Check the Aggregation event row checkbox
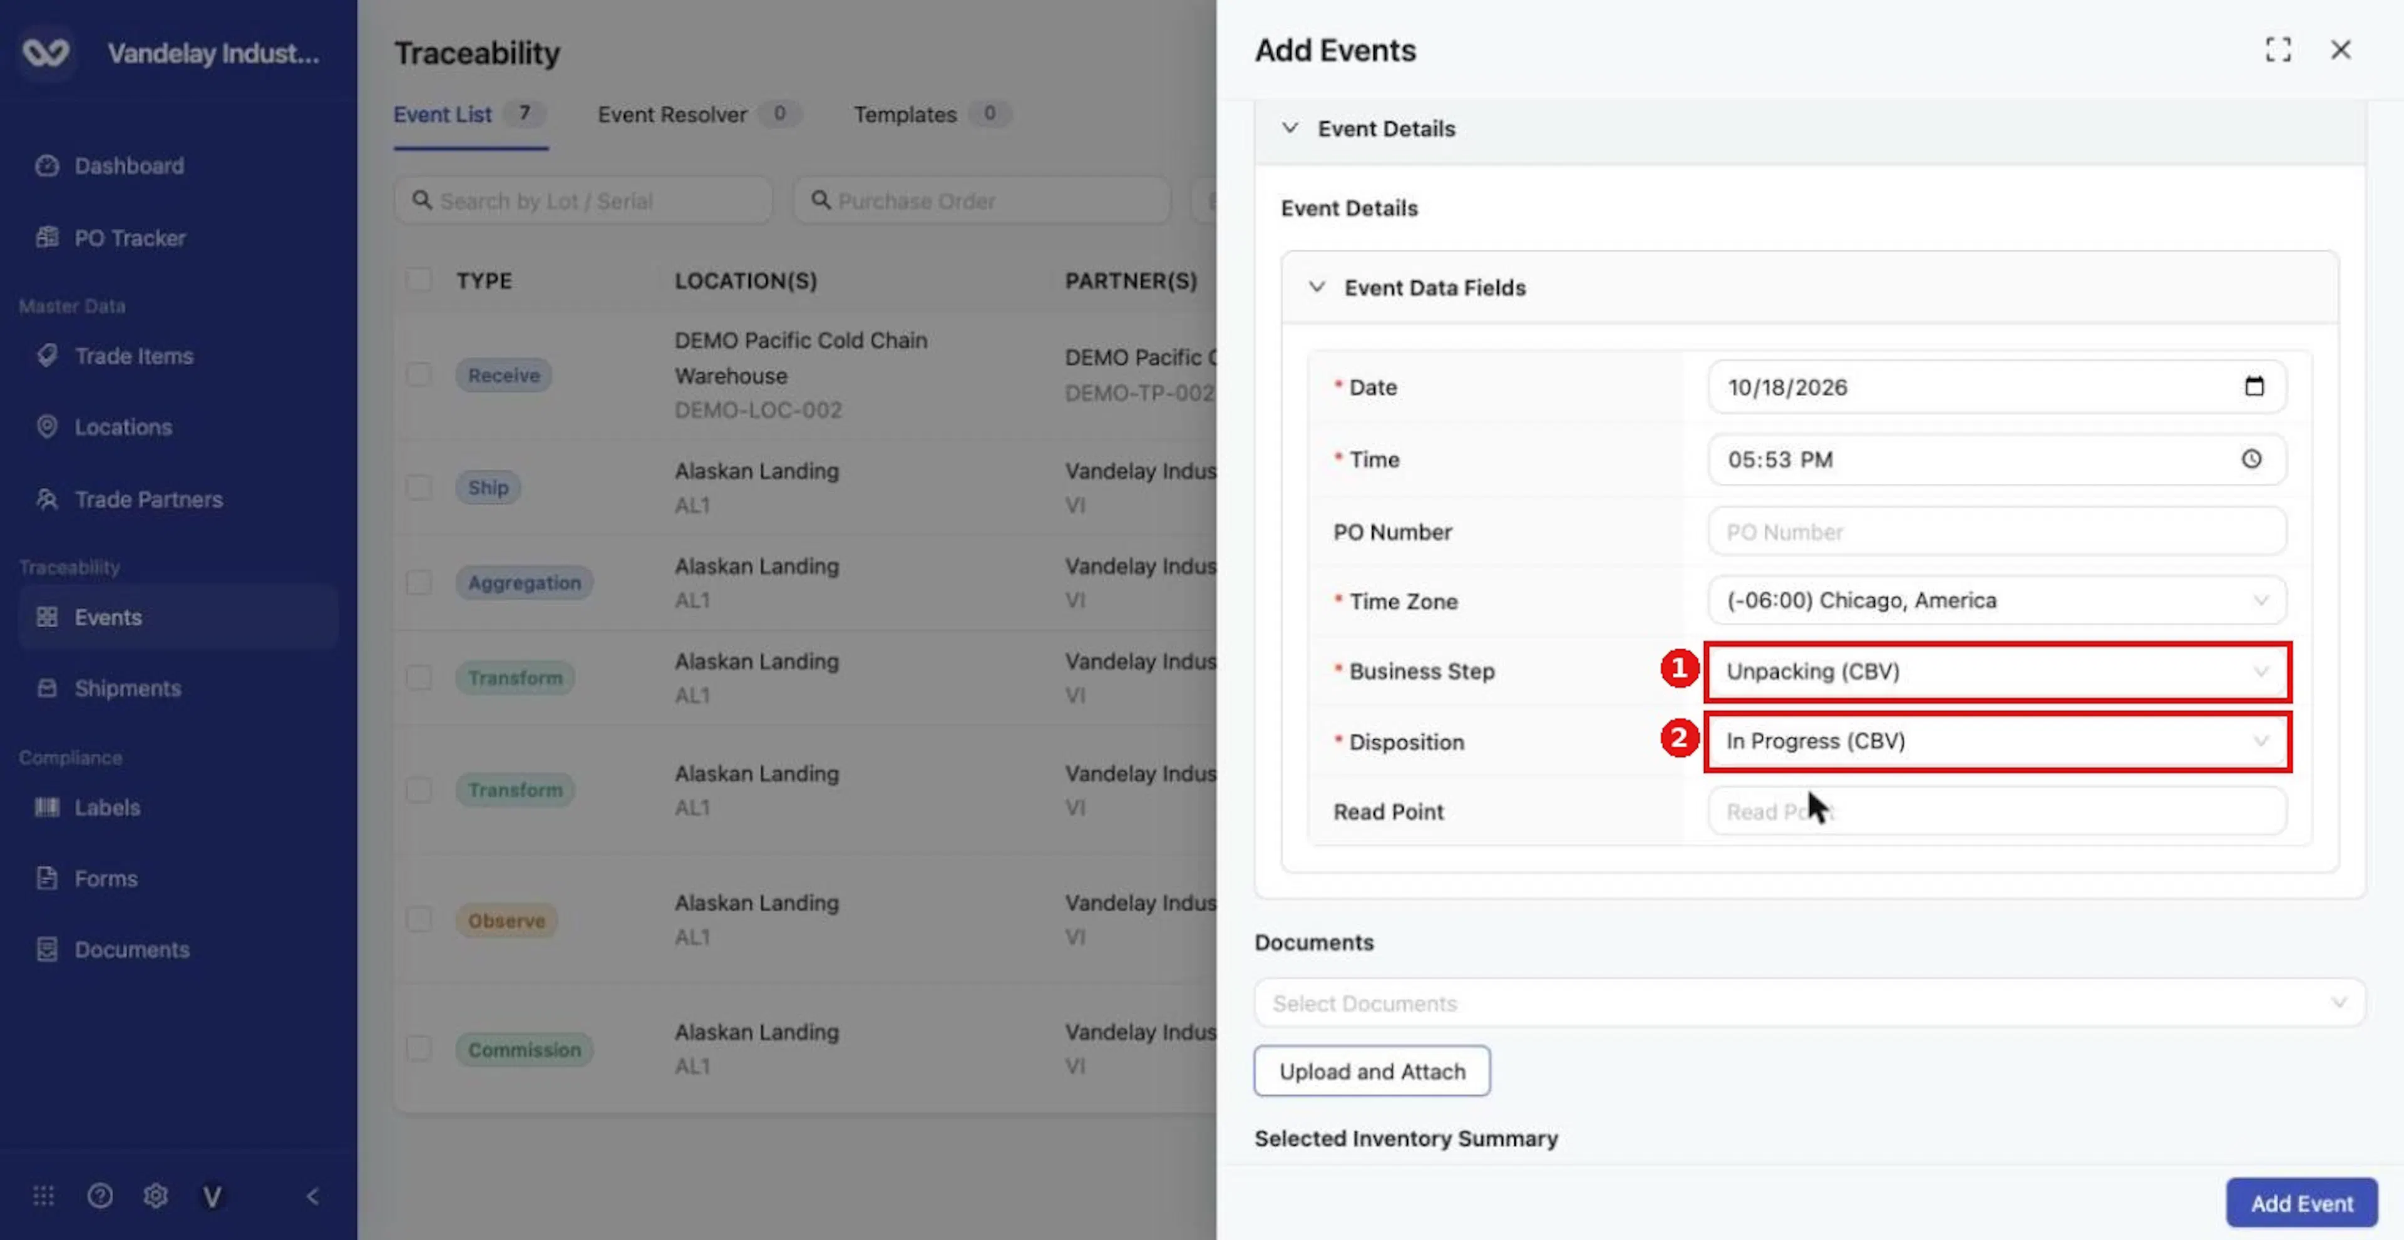Screen dimensions: 2404x1240 coord(419,583)
